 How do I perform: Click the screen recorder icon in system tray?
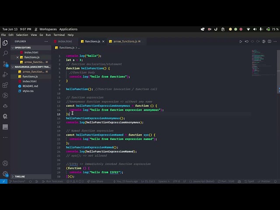click(x=210, y=29)
